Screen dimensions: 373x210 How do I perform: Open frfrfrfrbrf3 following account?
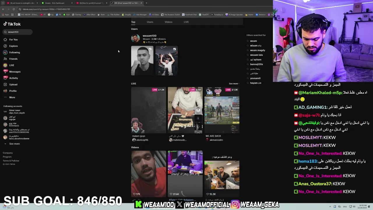11,125
